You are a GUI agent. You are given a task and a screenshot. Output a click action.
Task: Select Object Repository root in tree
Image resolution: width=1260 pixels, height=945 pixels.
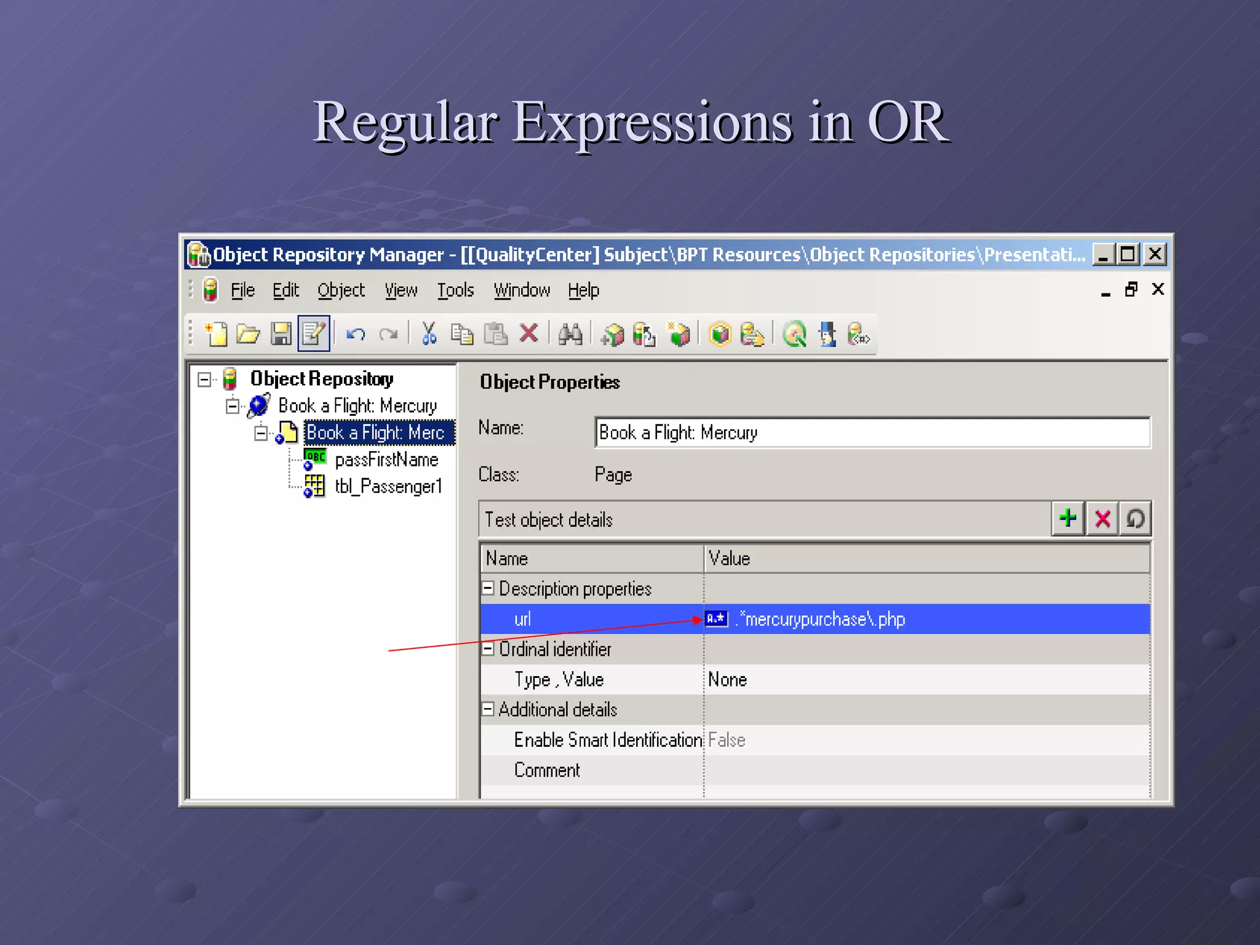pyautogui.click(x=322, y=379)
